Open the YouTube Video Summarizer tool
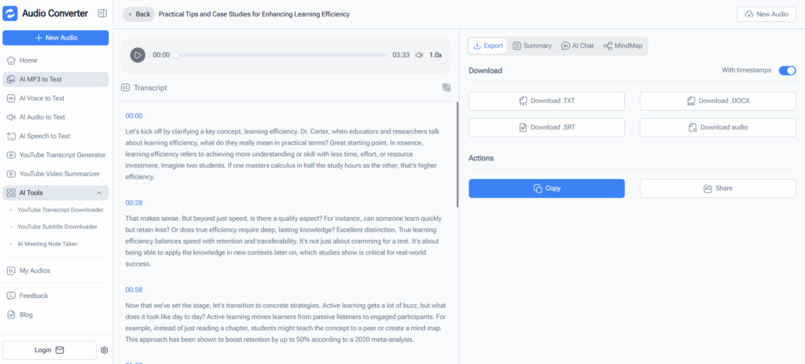Viewport: 805px width, 364px height. point(59,174)
